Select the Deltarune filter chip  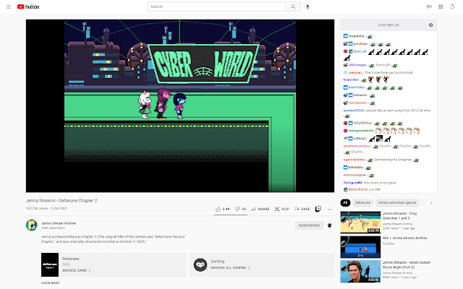363,203
